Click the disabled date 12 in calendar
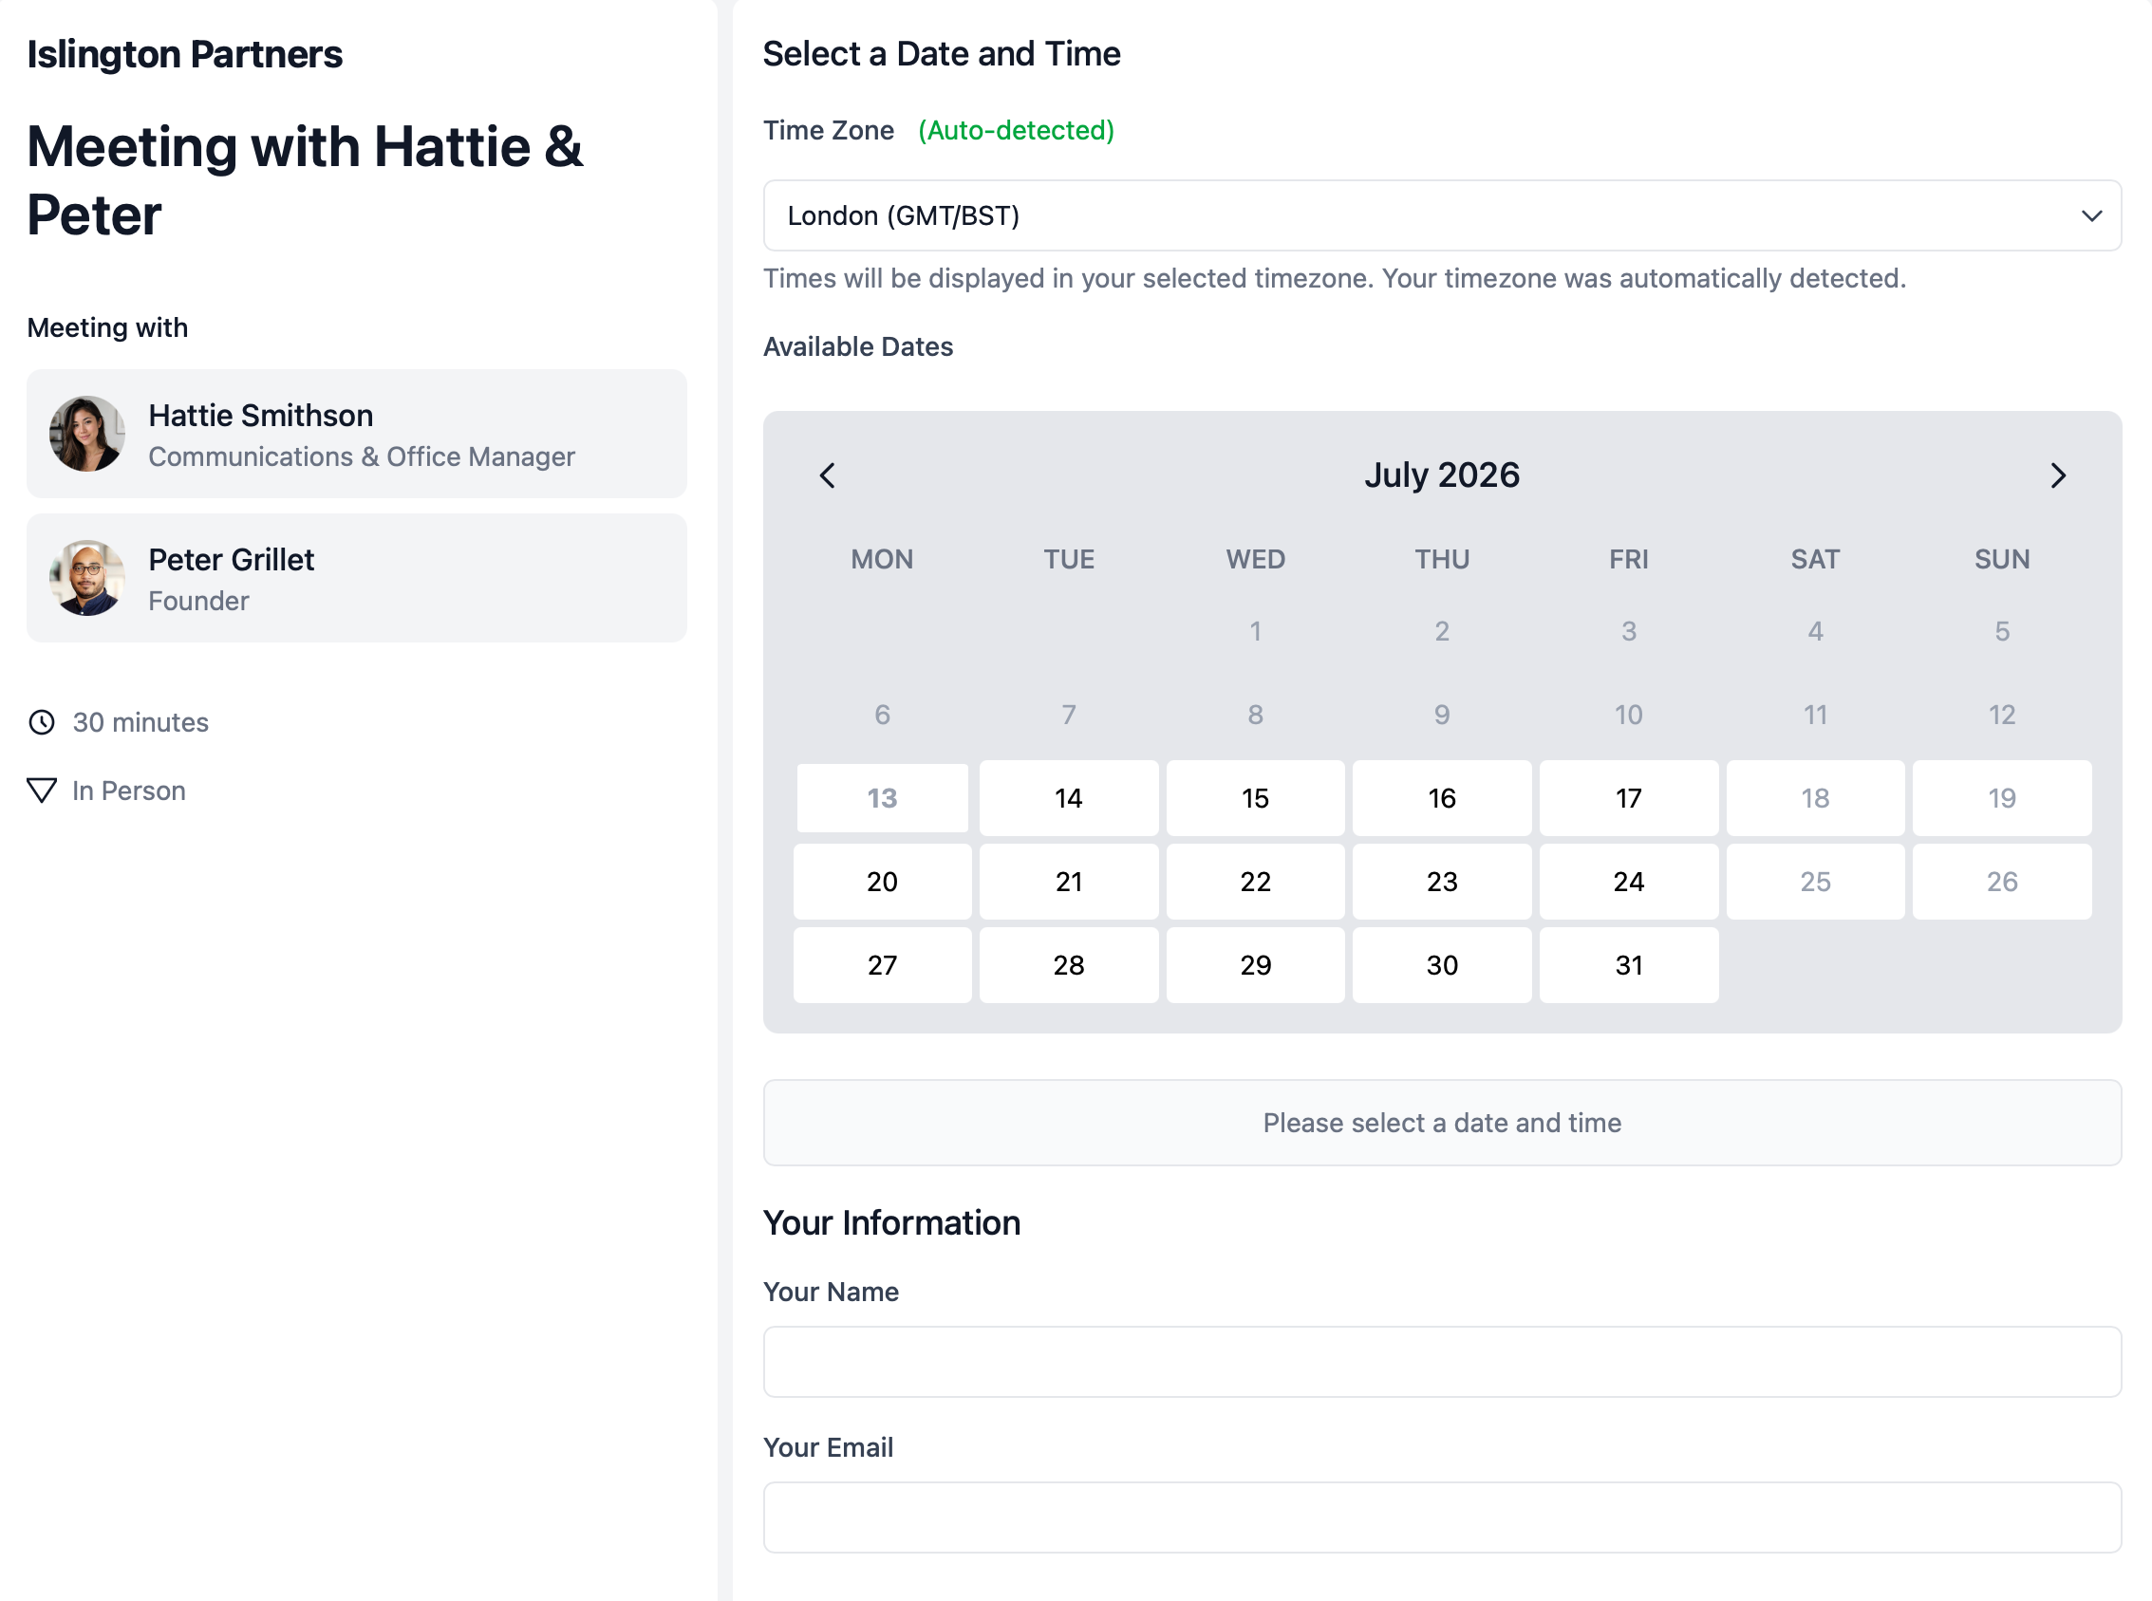 click(2002, 715)
